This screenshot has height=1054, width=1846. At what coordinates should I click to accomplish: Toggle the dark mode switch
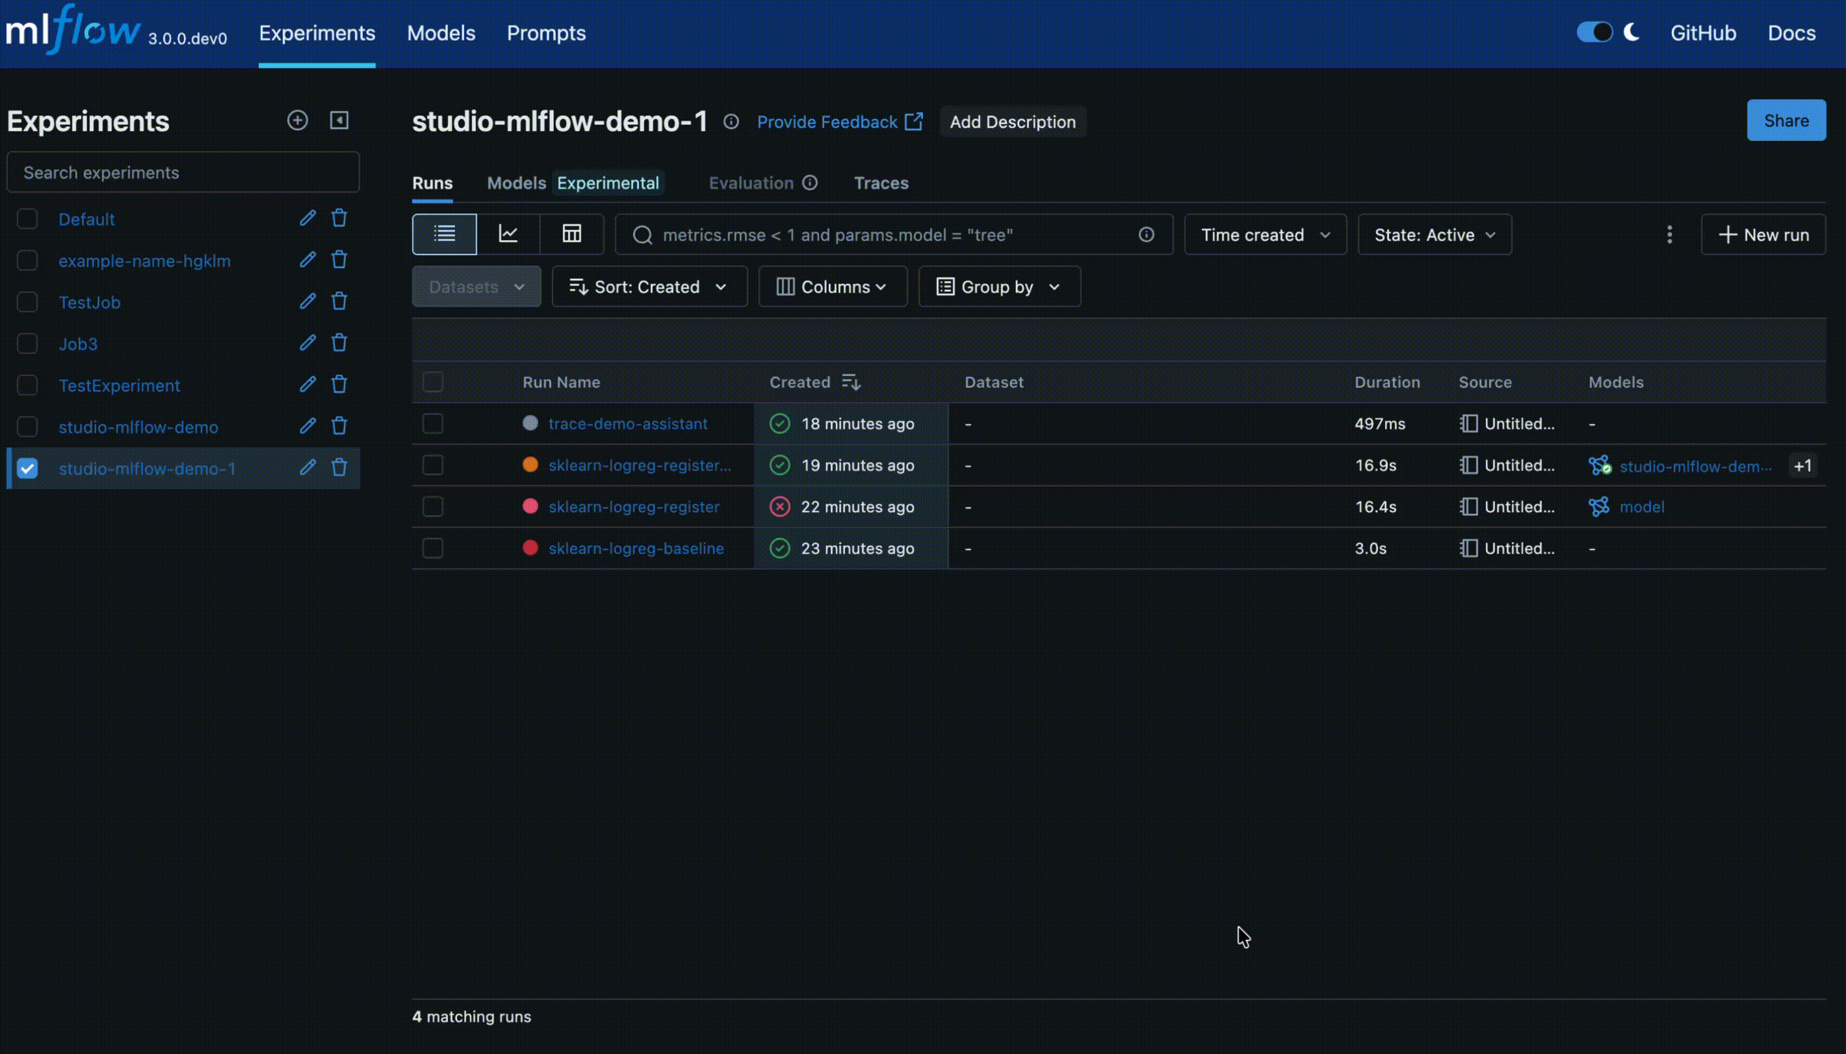coord(1594,32)
